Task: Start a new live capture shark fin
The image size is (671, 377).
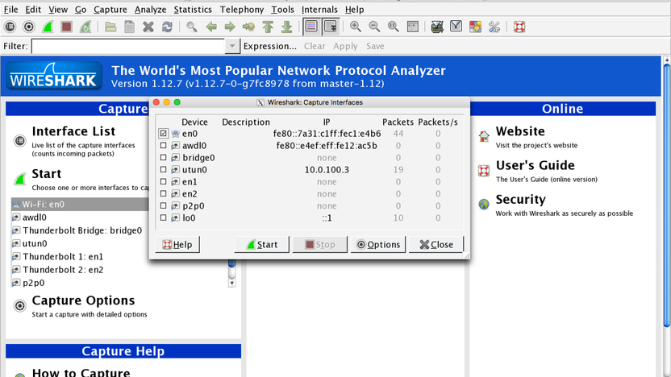Action: click(x=48, y=27)
